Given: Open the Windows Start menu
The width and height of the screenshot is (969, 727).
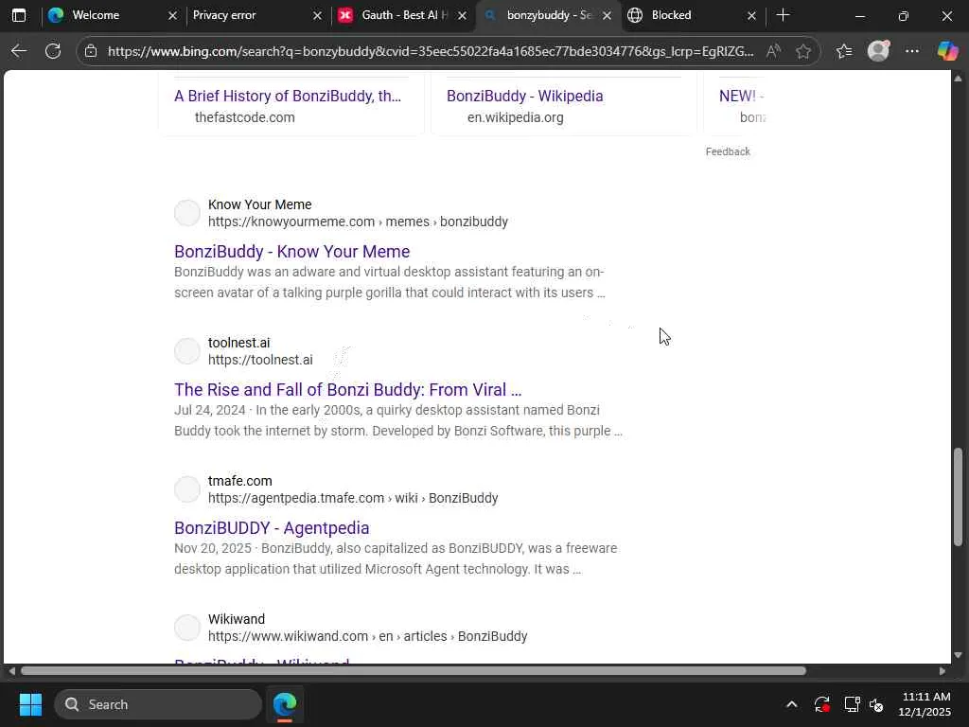Looking at the screenshot, I should [30, 704].
